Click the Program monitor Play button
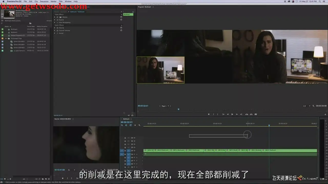 [232, 114]
